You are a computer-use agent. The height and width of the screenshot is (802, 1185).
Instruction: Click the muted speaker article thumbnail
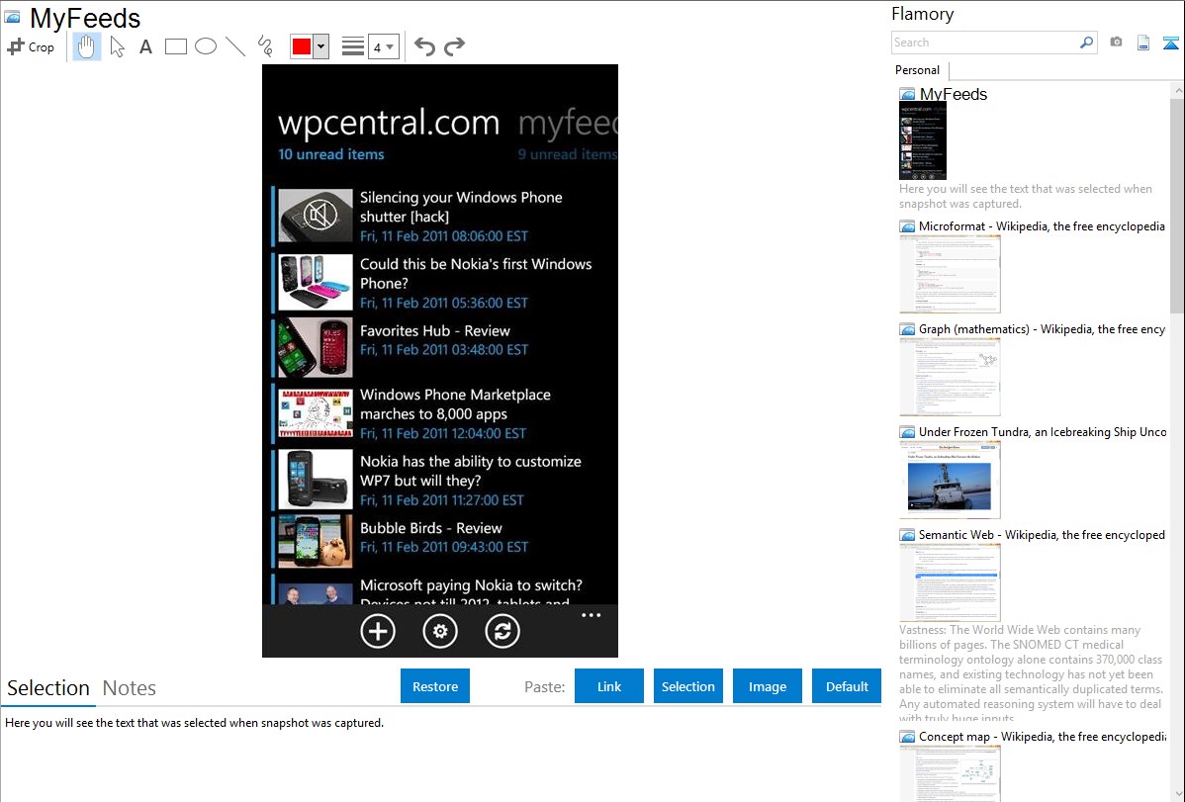click(316, 217)
